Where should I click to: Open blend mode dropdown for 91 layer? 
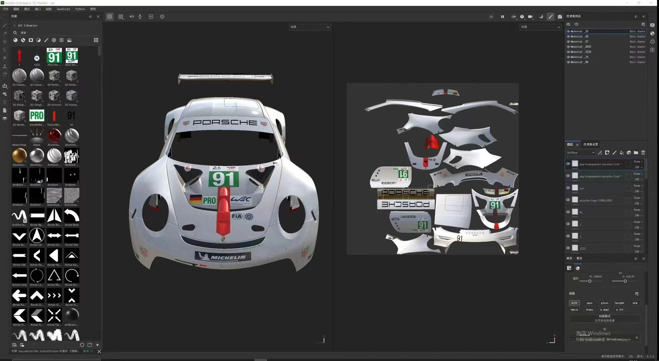[638, 210]
